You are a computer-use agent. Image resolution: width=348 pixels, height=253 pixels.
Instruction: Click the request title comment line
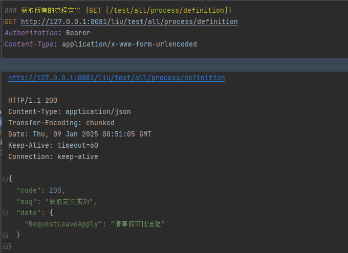point(118,10)
